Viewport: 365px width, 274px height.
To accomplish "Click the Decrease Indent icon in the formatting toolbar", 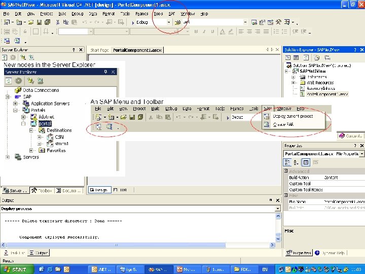I will point(295,31).
